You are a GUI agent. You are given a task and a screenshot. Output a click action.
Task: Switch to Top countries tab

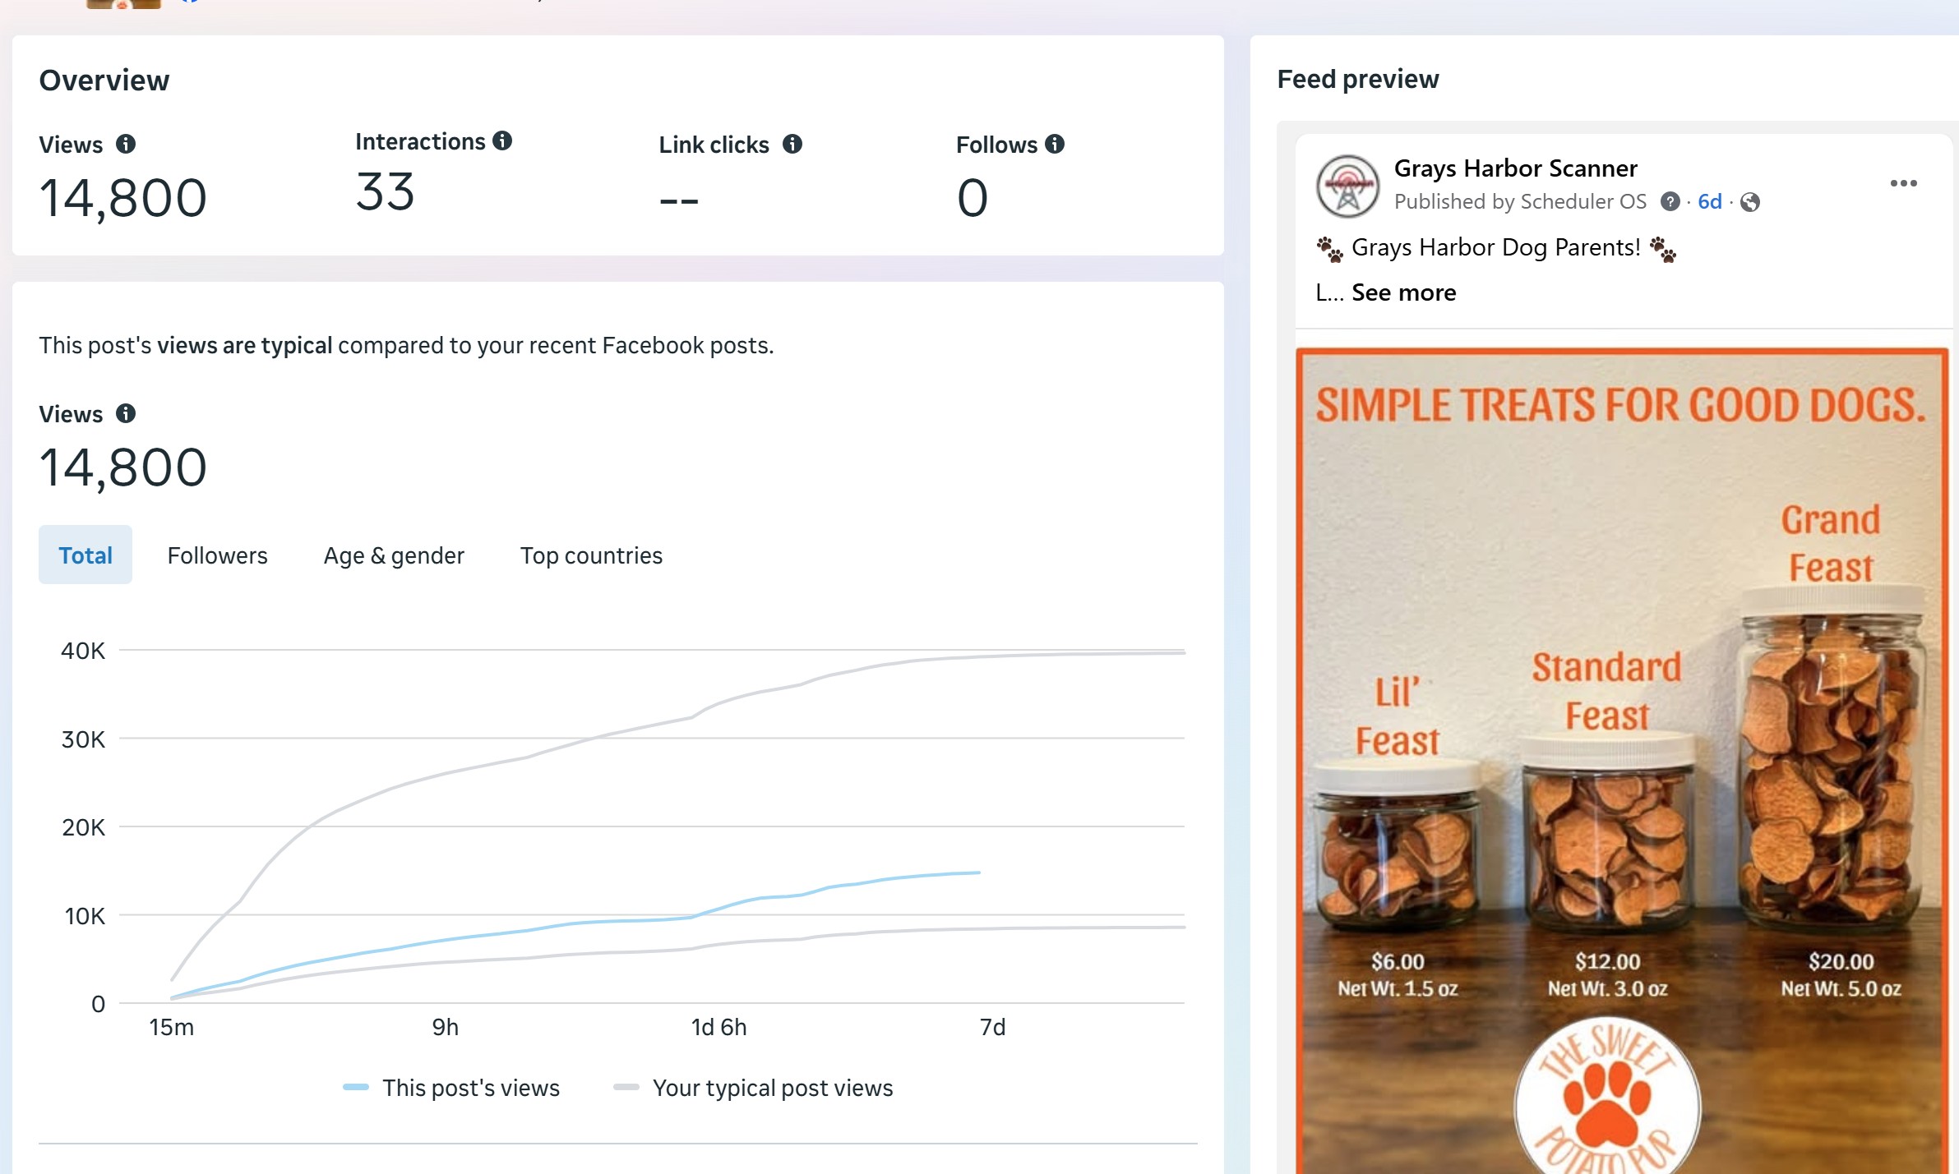tap(591, 555)
